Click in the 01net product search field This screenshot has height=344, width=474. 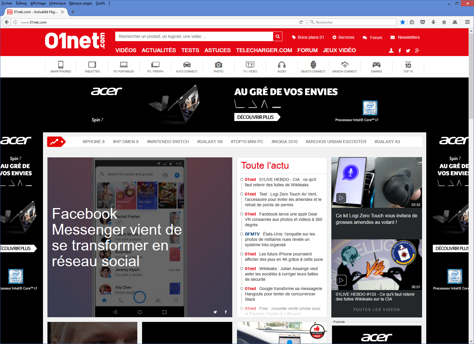[194, 36]
